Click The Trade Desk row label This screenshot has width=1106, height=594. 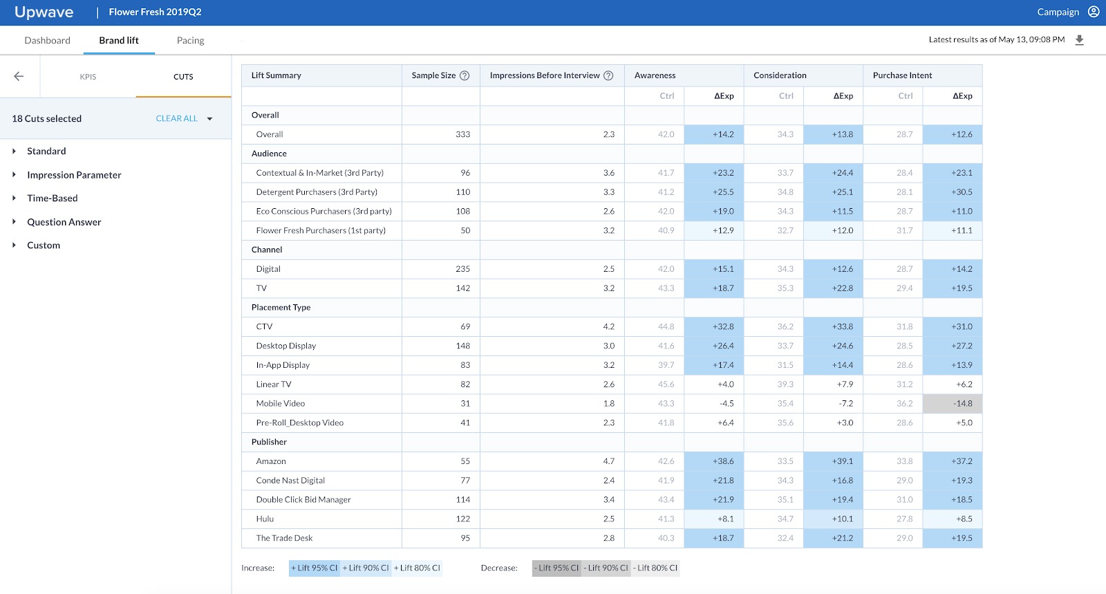(284, 538)
